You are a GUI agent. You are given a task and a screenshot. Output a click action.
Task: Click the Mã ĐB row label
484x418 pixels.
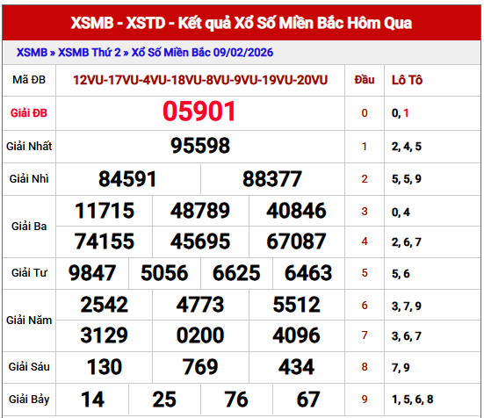(x=29, y=80)
